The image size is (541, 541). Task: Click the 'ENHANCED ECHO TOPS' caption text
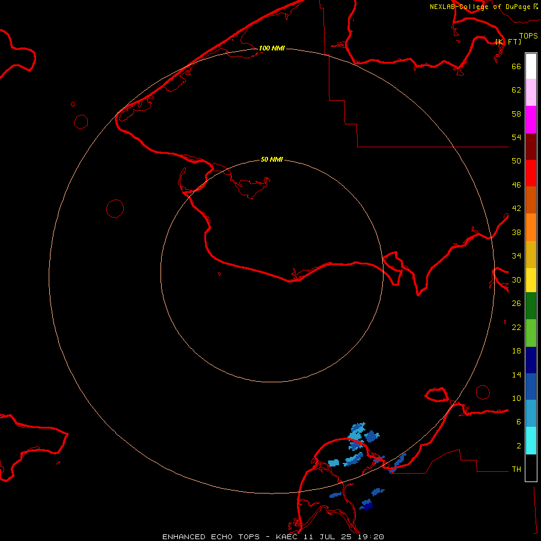[x=211, y=537]
